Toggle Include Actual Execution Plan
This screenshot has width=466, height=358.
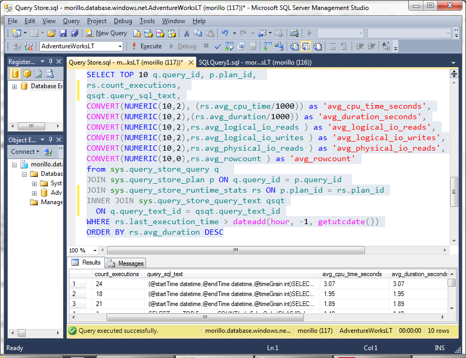pos(268,46)
